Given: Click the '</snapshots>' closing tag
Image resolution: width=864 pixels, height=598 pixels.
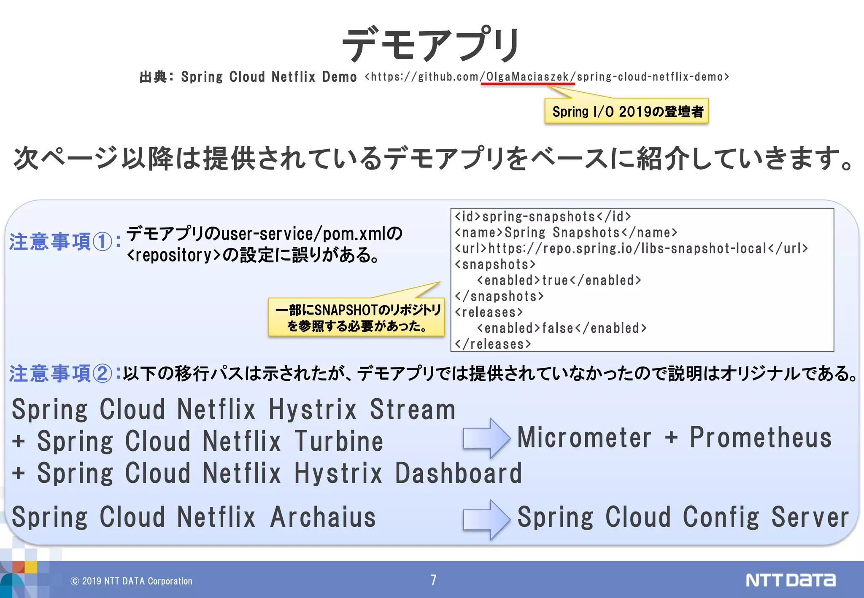Looking at the screenshot, I should 499,296.
